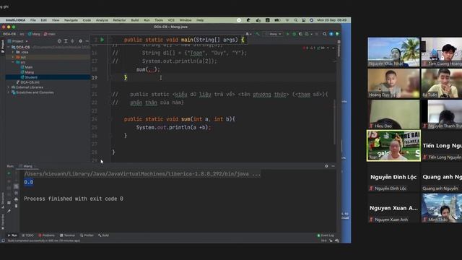Collapse the OCA-C6 project root
The width and height of the screenshot is (462, 260).
click(x=9, y=47)
